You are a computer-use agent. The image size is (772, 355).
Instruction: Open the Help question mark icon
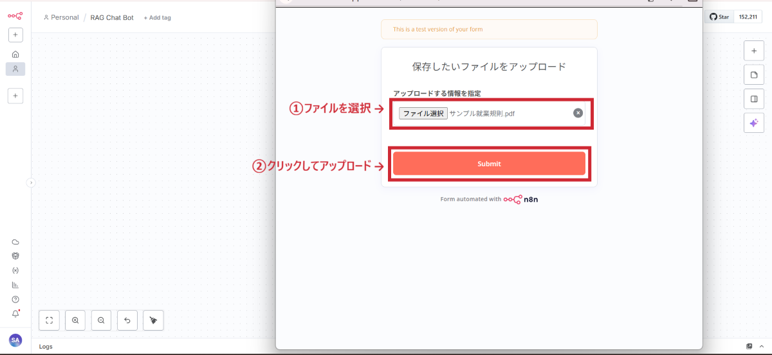point(15,299)
